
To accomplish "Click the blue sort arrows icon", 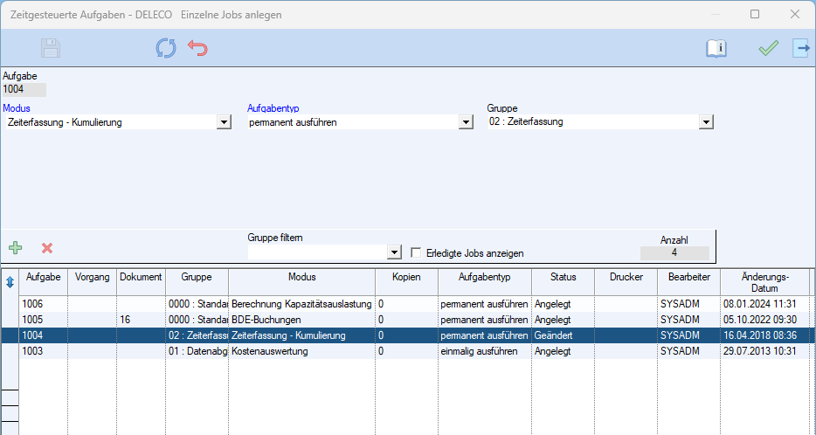I will 10,282.
